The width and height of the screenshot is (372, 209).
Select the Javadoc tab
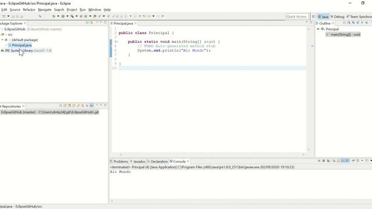138,161
